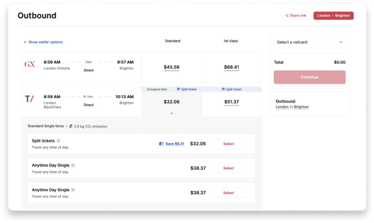
Task: Open the Select a railcard dropdown
Action: click(x=309, y=42)
